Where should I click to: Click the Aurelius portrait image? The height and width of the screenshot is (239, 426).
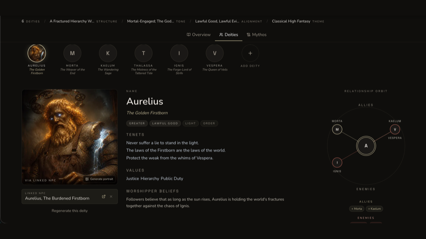tap(70, 137)
